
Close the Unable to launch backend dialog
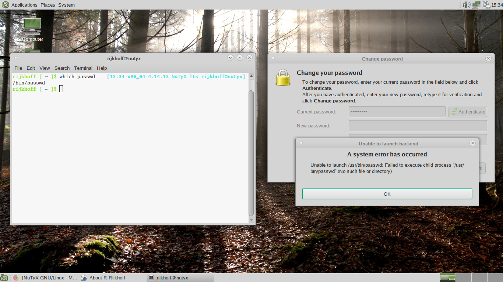click(x=473, y=143)
